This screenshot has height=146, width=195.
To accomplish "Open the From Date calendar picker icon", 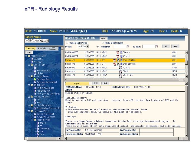I will pyautogui.click(x=128, y=47).
